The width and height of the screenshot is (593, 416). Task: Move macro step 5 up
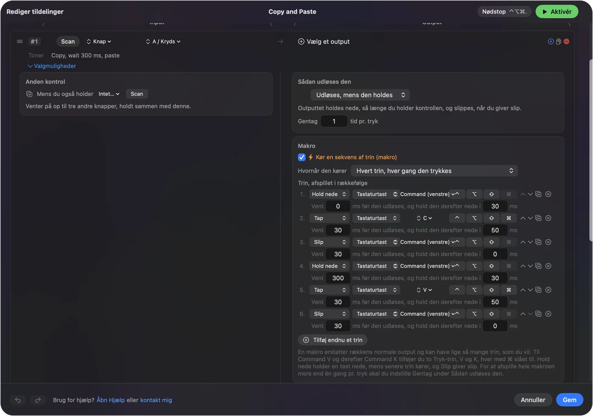tap(523, 290)
